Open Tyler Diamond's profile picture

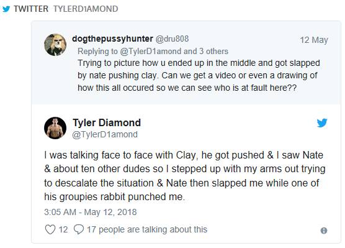click(x=55, y=128)
